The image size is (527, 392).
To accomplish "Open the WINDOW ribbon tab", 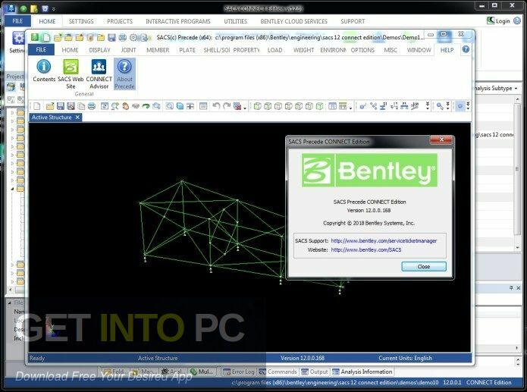I will tap(419, 50).
